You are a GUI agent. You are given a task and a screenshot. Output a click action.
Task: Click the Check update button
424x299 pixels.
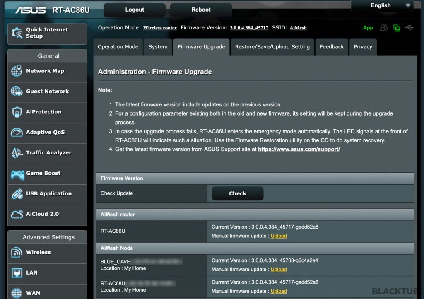(237, 193)
